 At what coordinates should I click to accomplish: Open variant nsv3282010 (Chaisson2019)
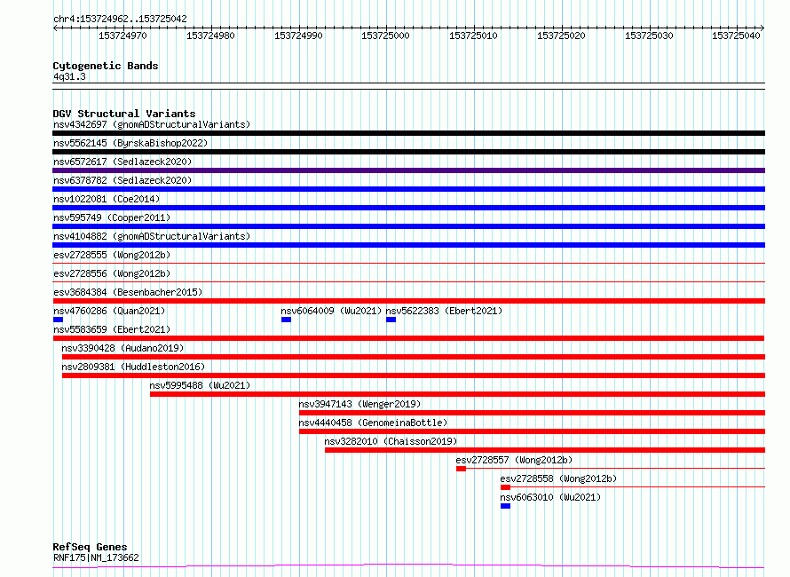(391, 441)
